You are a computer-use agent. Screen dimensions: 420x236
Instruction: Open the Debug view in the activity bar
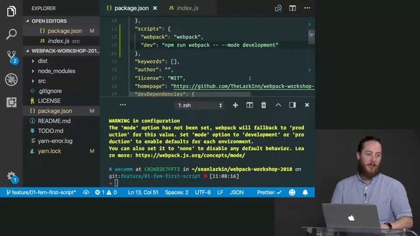coord(11,79)
